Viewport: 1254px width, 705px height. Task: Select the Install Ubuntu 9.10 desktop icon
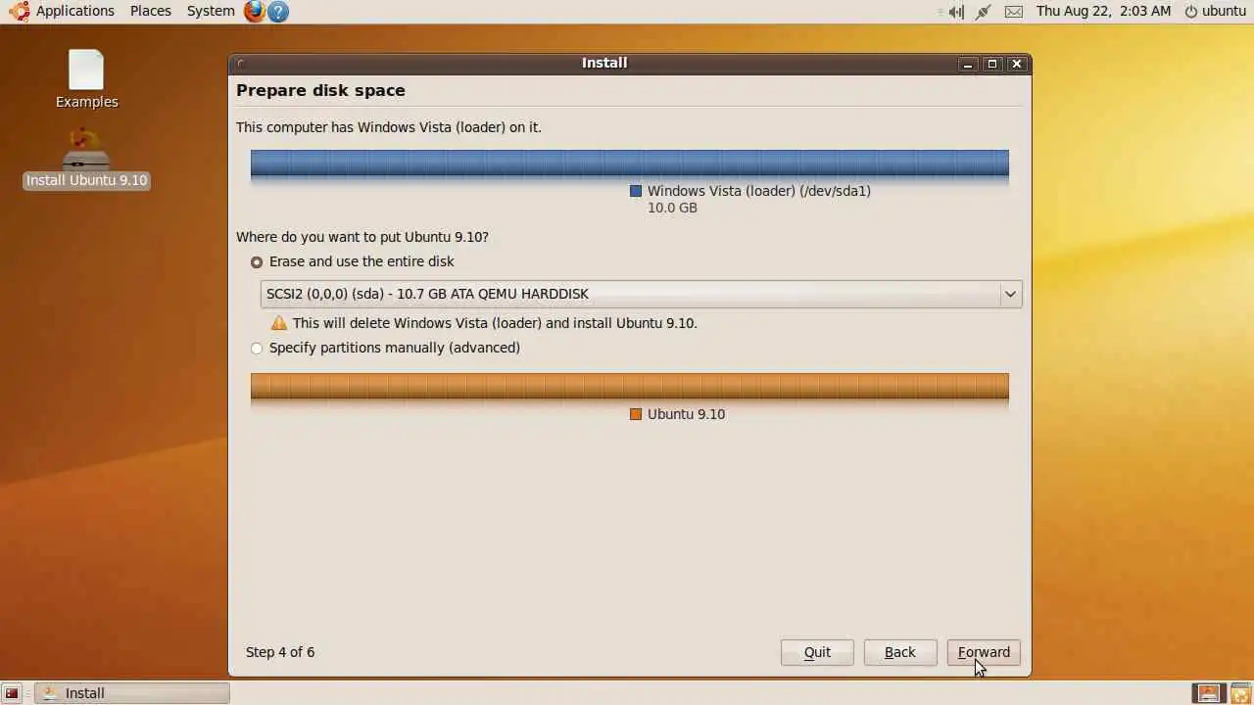tap(86, 159)
